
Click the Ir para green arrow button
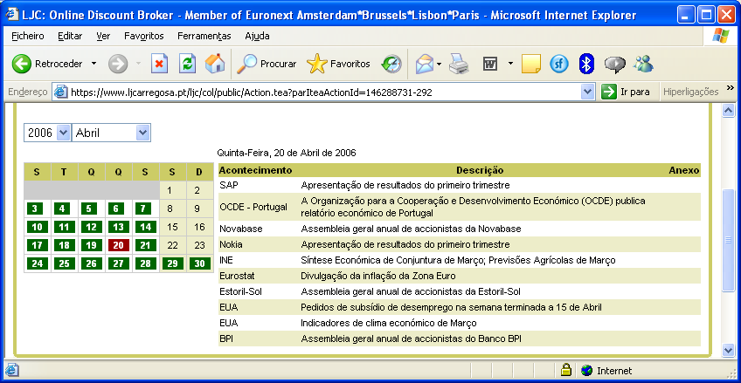pos(609,92)
